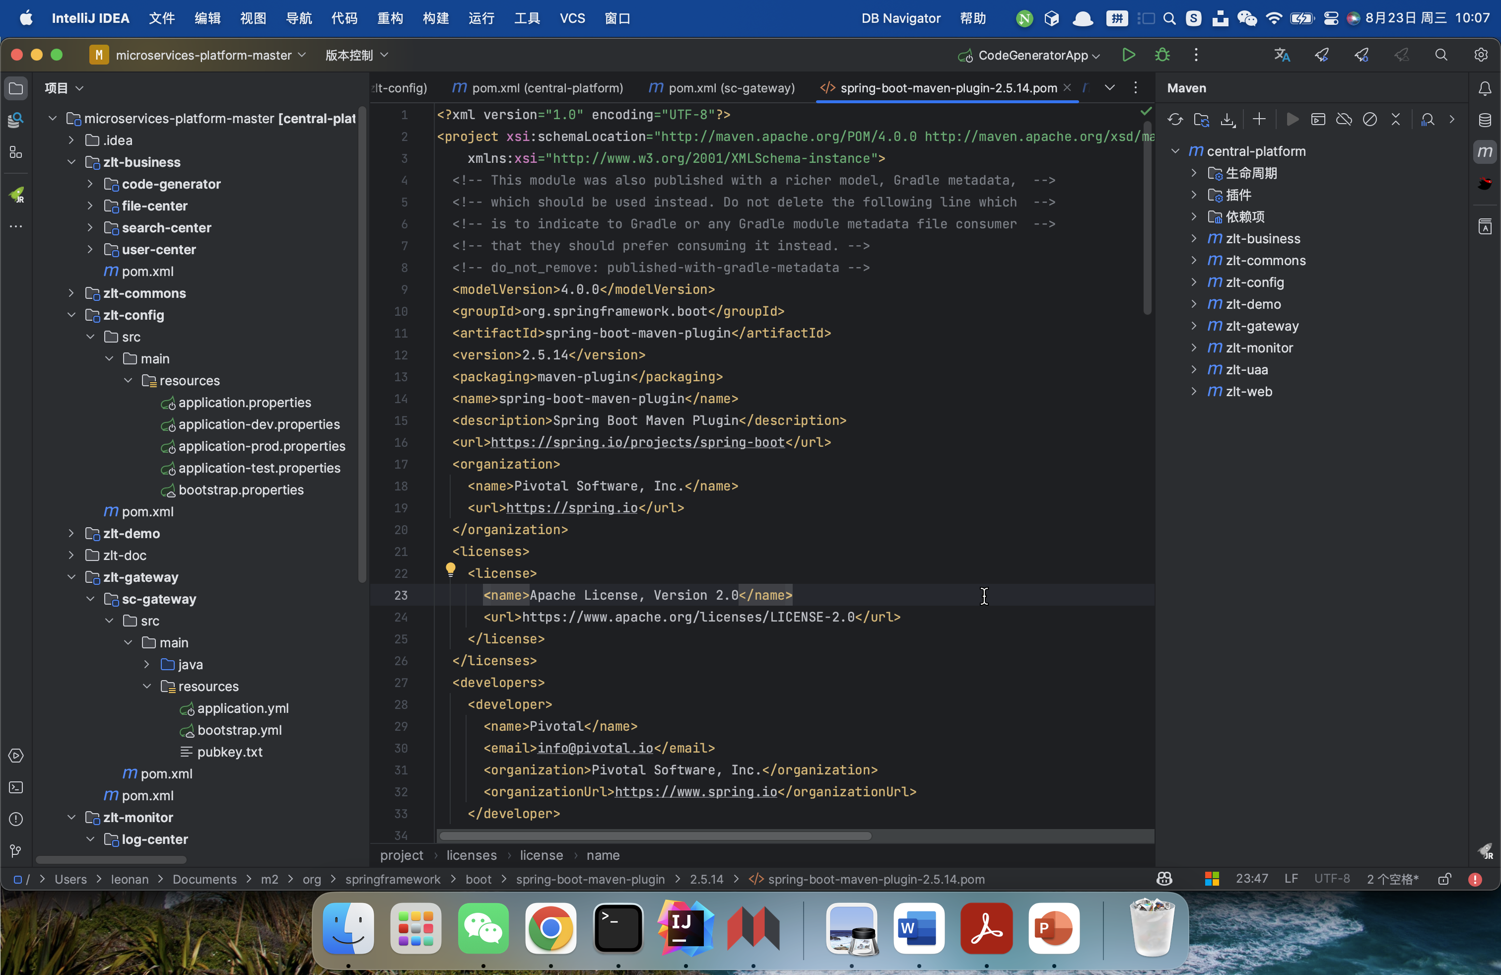Open 重构 menu in menu bar
Viewport: 1501px width, 975px height.
coord(390,18)
